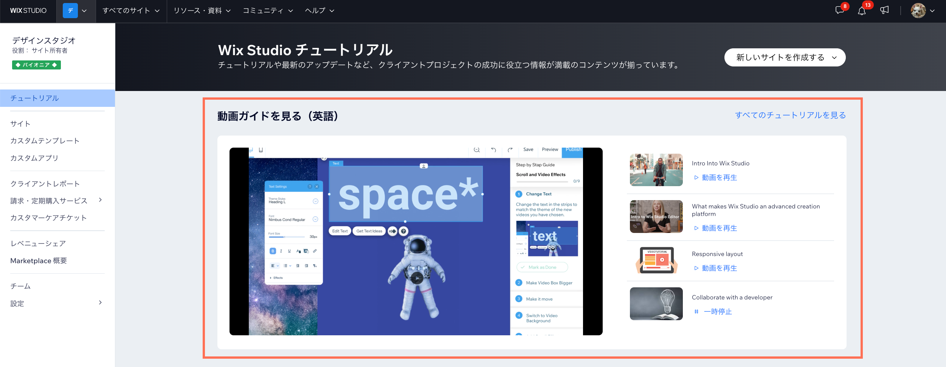Go to サイト in sidebar
Viewport: 946px width, 367px height.
(20, 124)
